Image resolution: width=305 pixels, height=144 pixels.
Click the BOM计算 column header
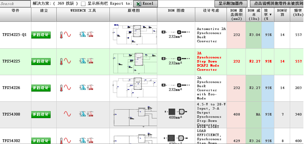point(282,15)
